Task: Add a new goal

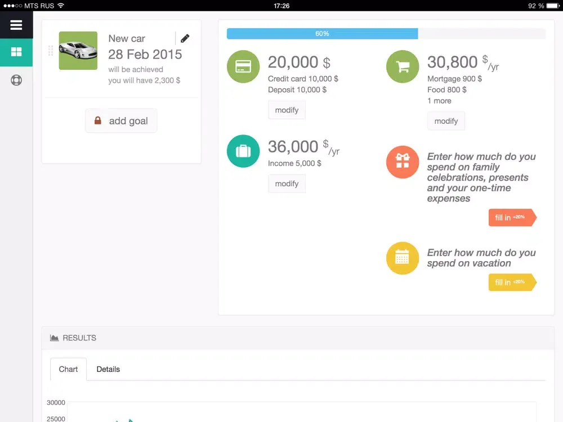Action: coord(122,120)
